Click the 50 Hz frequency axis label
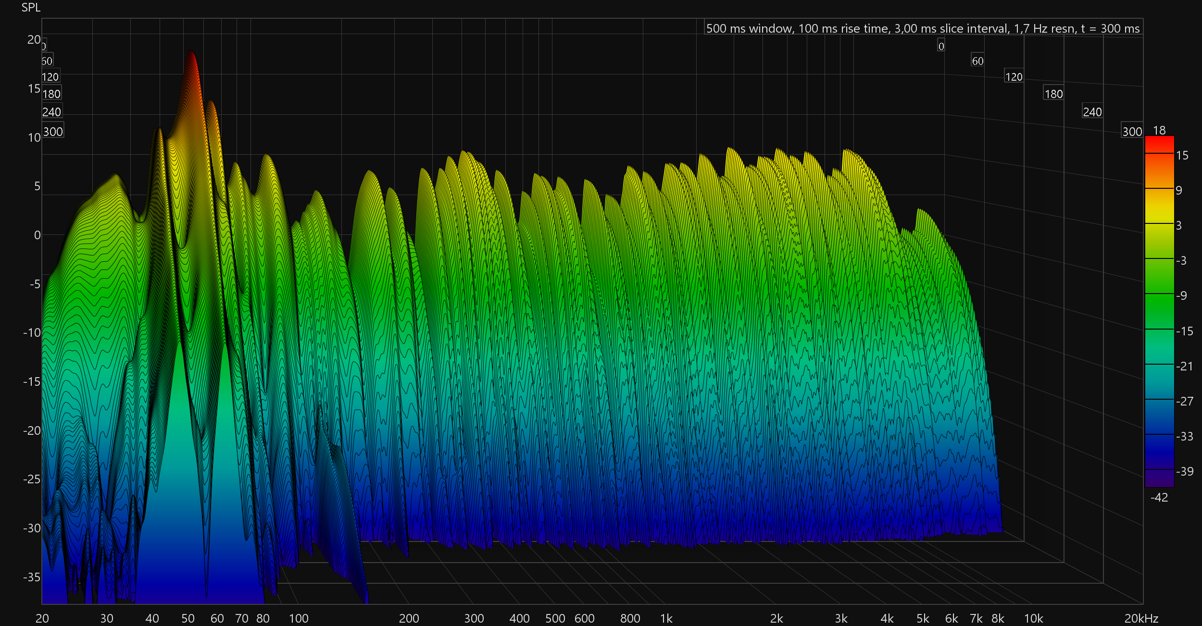Screen dimensions: 1202x626 [x=188, y=618]
